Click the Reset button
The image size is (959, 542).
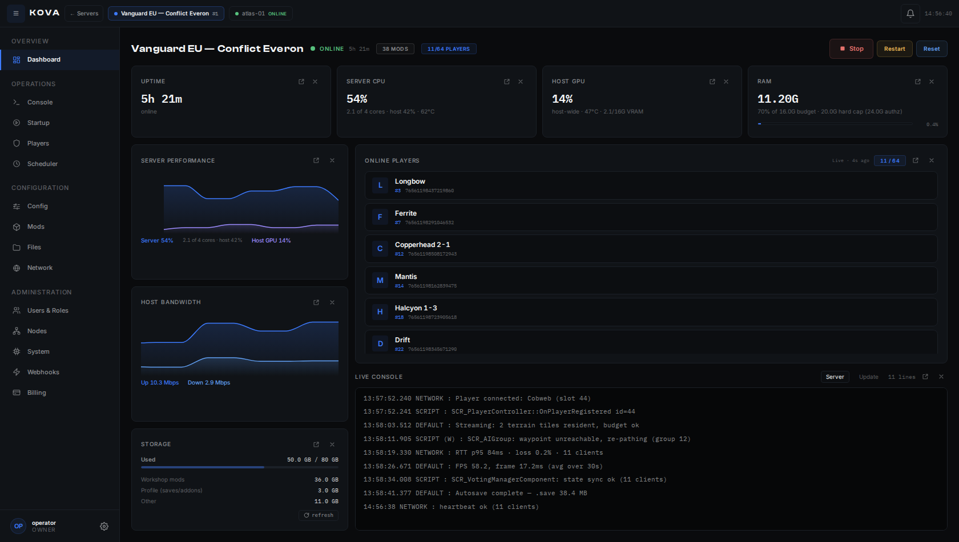point(932,48)
